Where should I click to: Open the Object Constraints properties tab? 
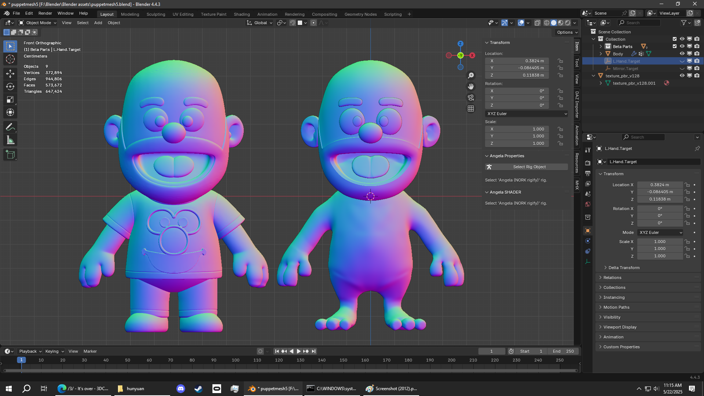coord(588,251)
